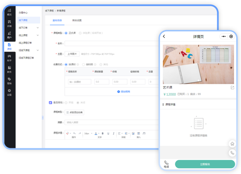Select the 其他 billing radio button
Image resolution: width=241 pixels, height=174 pixels.
101,64
